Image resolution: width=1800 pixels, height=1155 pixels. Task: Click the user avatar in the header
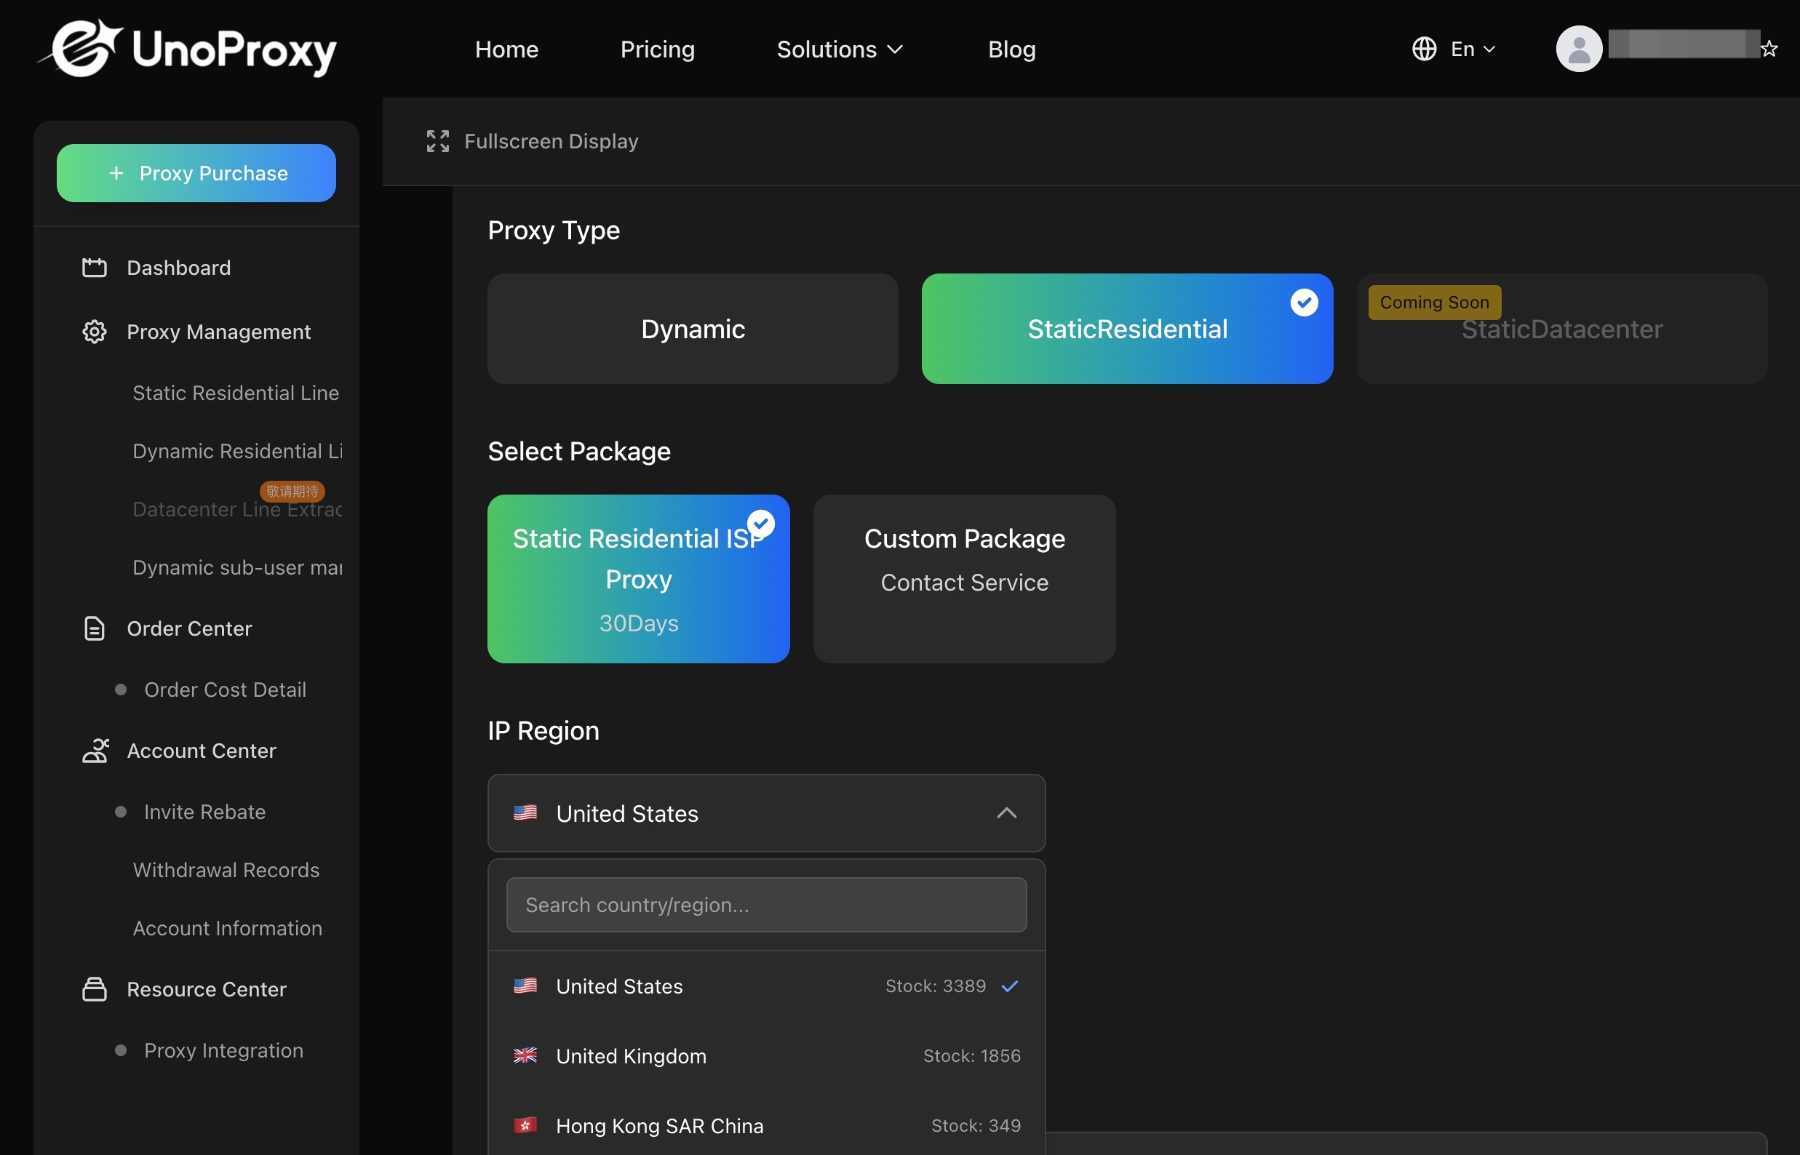1578,49
